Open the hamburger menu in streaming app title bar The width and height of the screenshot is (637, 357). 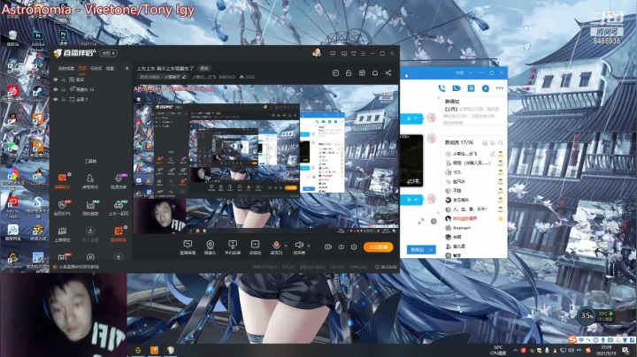click(x=364, y=54)
